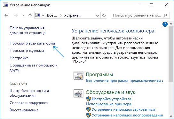The height and width of the screenshot is (119, 174).
Task: Click the blue help question mark icon
Action: point(165,24)
